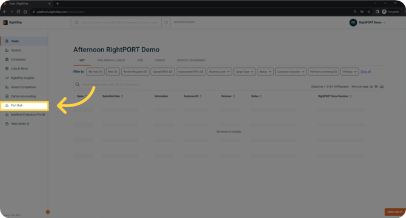Expand the Business Unit filter dropdown
Viewport: 406px width, 218px height.
(x=219, y=71)
